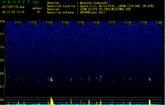
Task: Select antenna value A504HB(yagi 4el)
Action: [93, 12]
